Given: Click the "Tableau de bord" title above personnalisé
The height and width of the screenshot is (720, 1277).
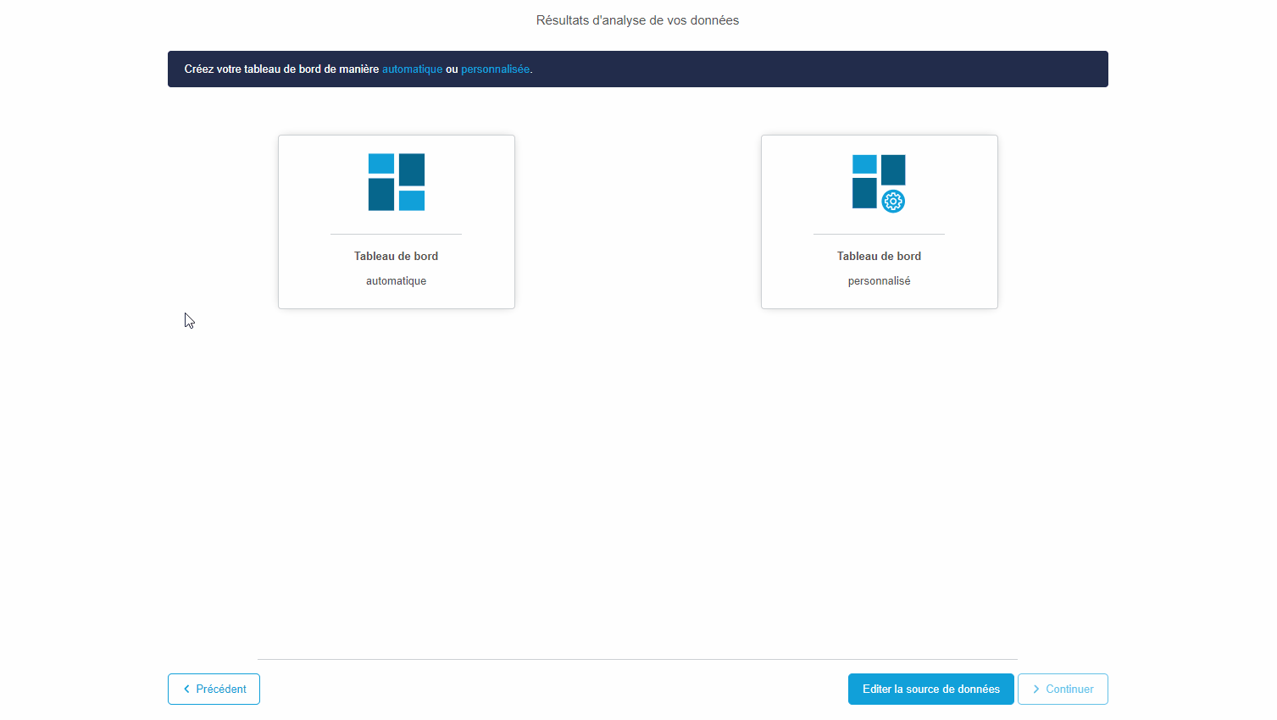Looking at the screenshot, I should (x=879, y=256).
